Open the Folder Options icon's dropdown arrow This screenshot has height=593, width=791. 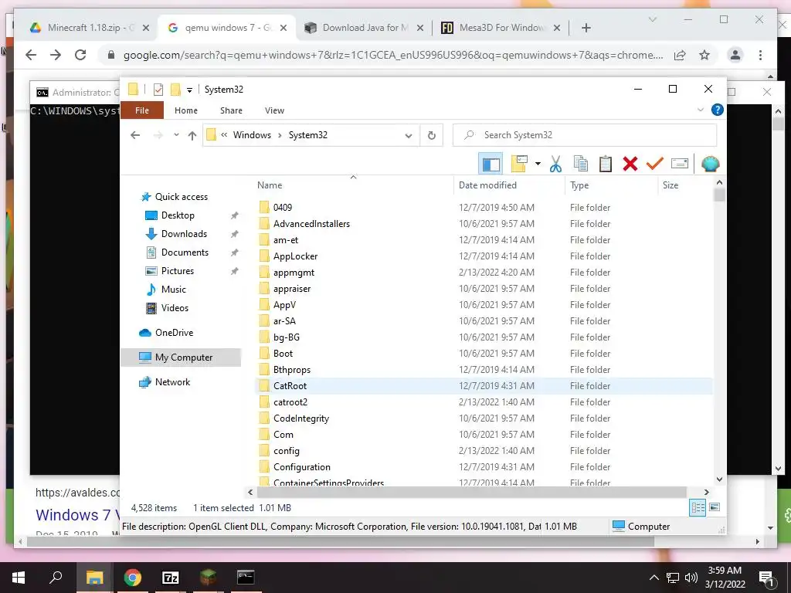(x=538, y=164)
